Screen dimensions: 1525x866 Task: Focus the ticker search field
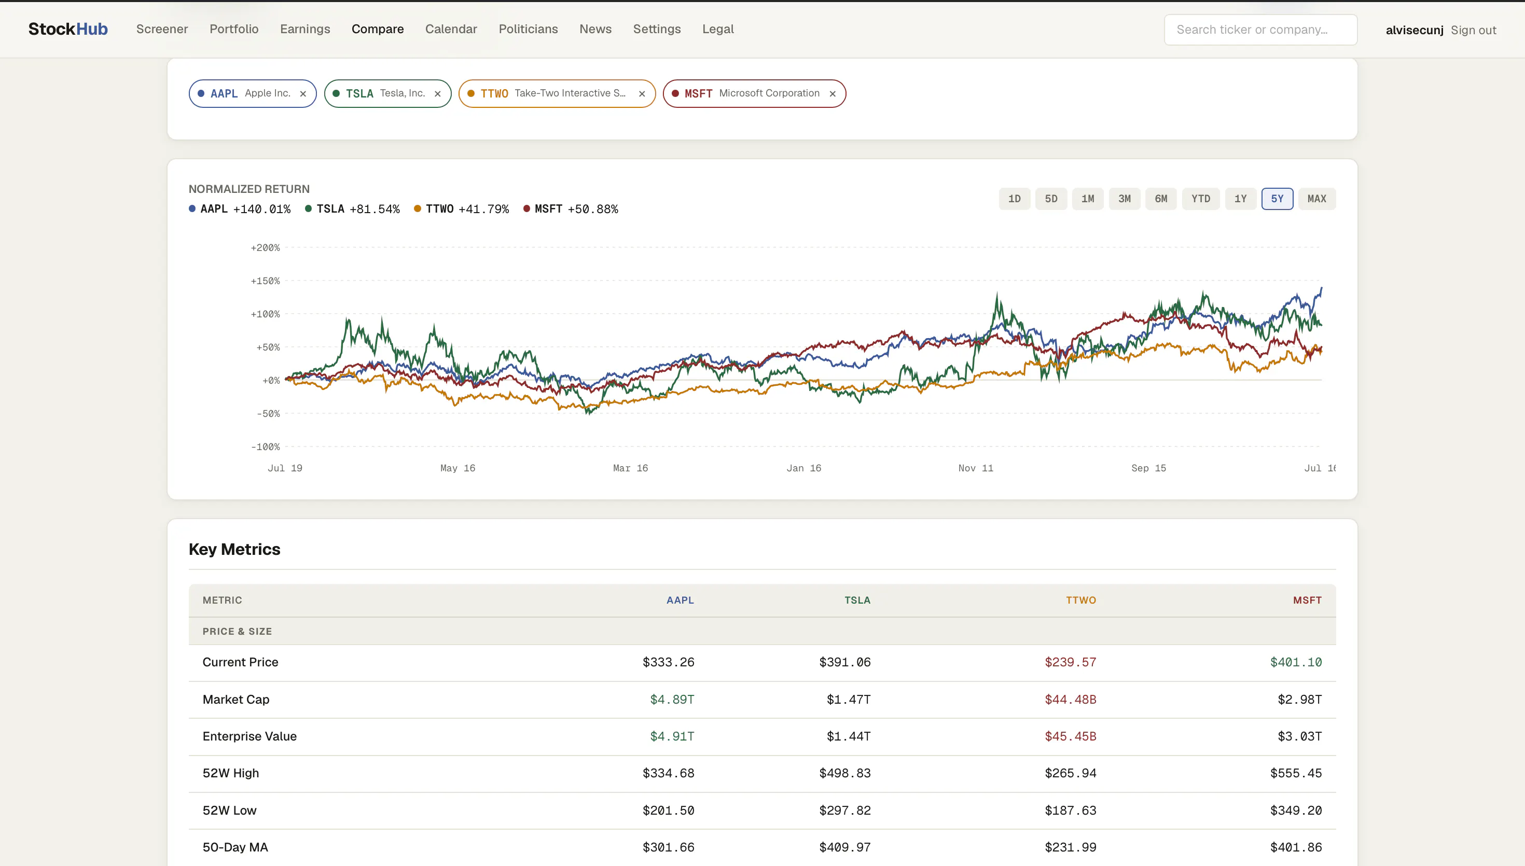(x=1260, y=30)
